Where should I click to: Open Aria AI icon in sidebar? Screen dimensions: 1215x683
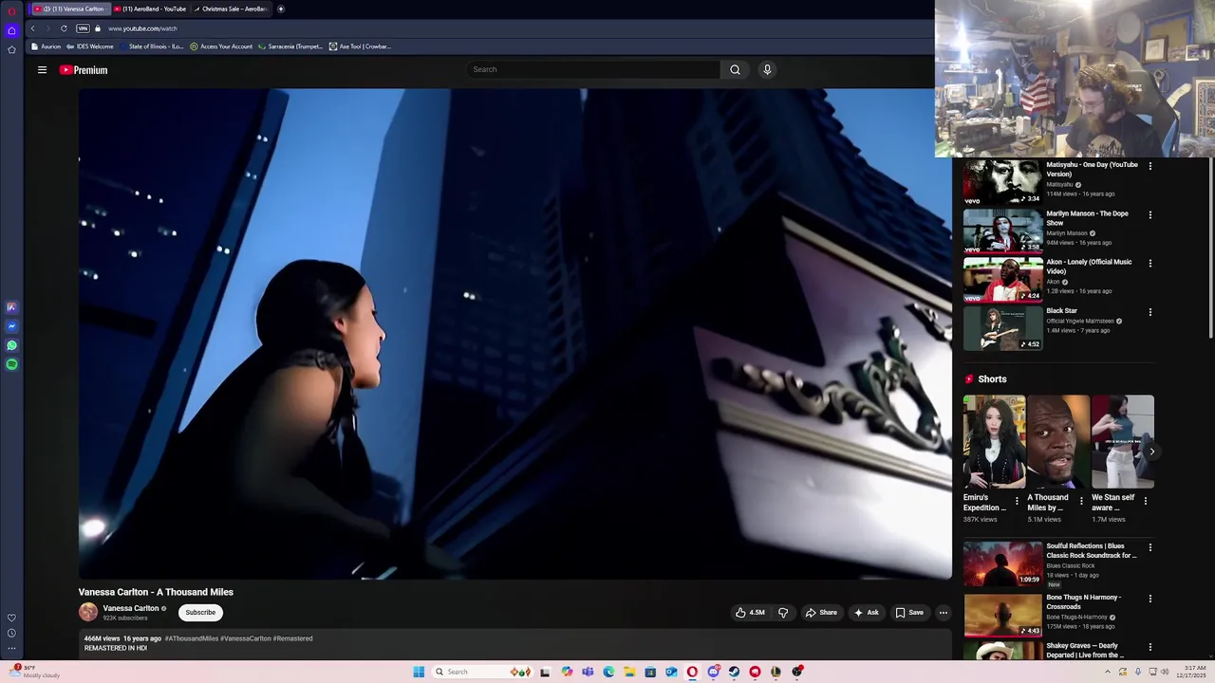[x=11, y=307]
